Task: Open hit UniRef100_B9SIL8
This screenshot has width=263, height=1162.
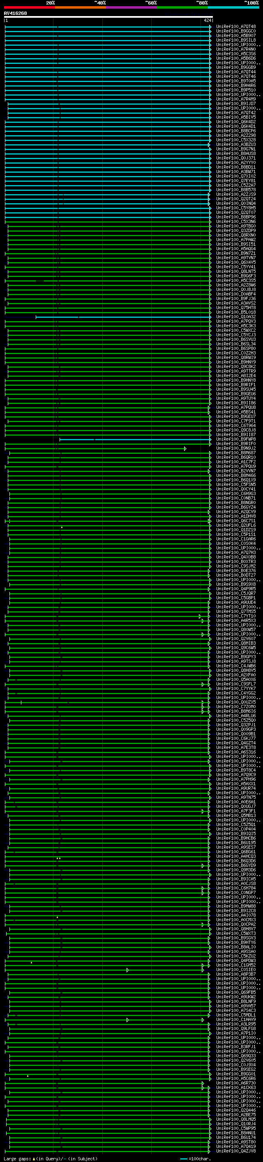Action: coord(236,40)
